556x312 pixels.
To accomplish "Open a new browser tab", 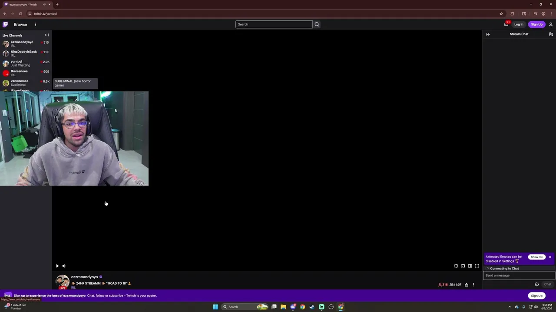I will 57,4.
